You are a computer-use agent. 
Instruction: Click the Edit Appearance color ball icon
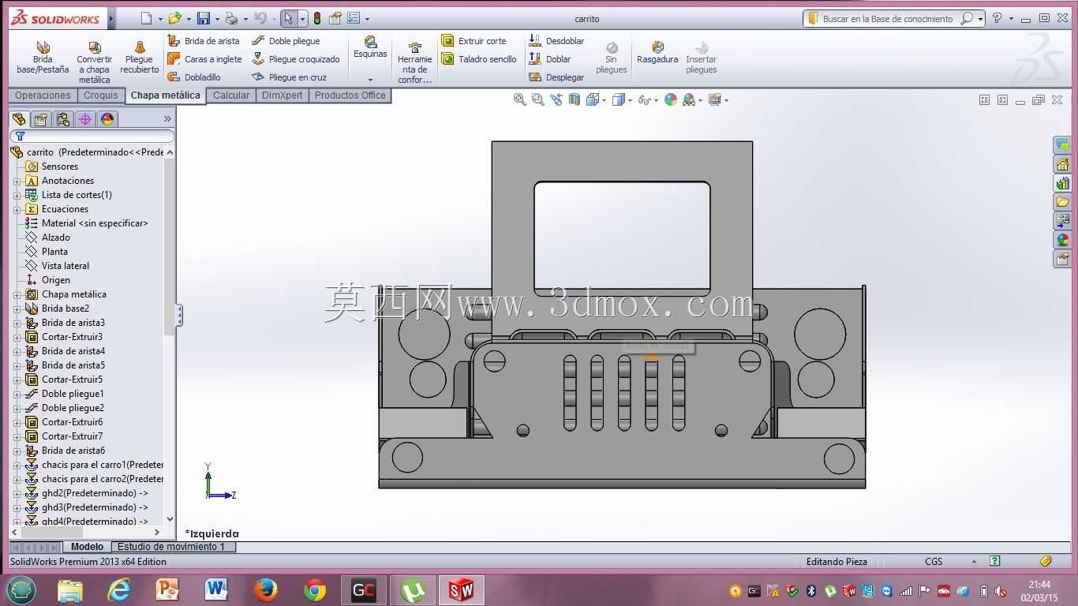tap(671, 99)
